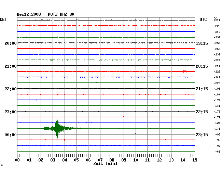Click the DC offset value -131
The width and height of the screenshot is (222, 169).
click(217, 129)
